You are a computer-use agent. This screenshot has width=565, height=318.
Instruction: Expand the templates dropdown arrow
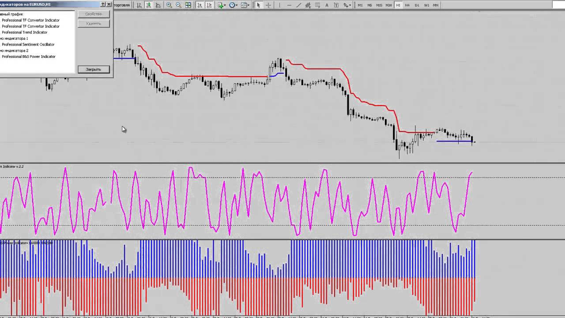[x=249, y=6]
